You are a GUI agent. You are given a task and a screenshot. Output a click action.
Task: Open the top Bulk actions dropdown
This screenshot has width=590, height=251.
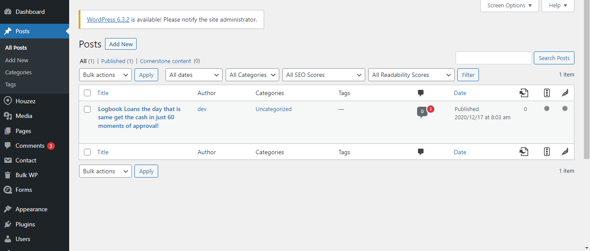pyautogui.click(x=105, y=75)
